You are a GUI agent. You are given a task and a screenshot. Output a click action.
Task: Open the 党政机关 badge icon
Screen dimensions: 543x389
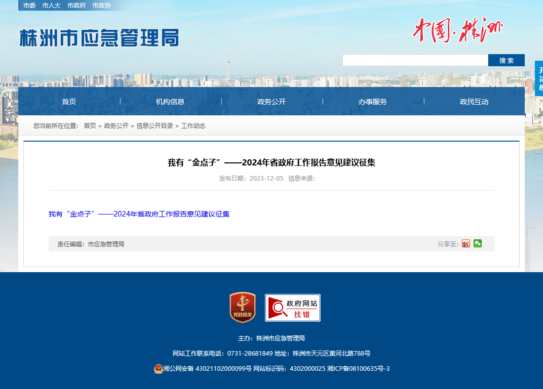click(243, 308)
